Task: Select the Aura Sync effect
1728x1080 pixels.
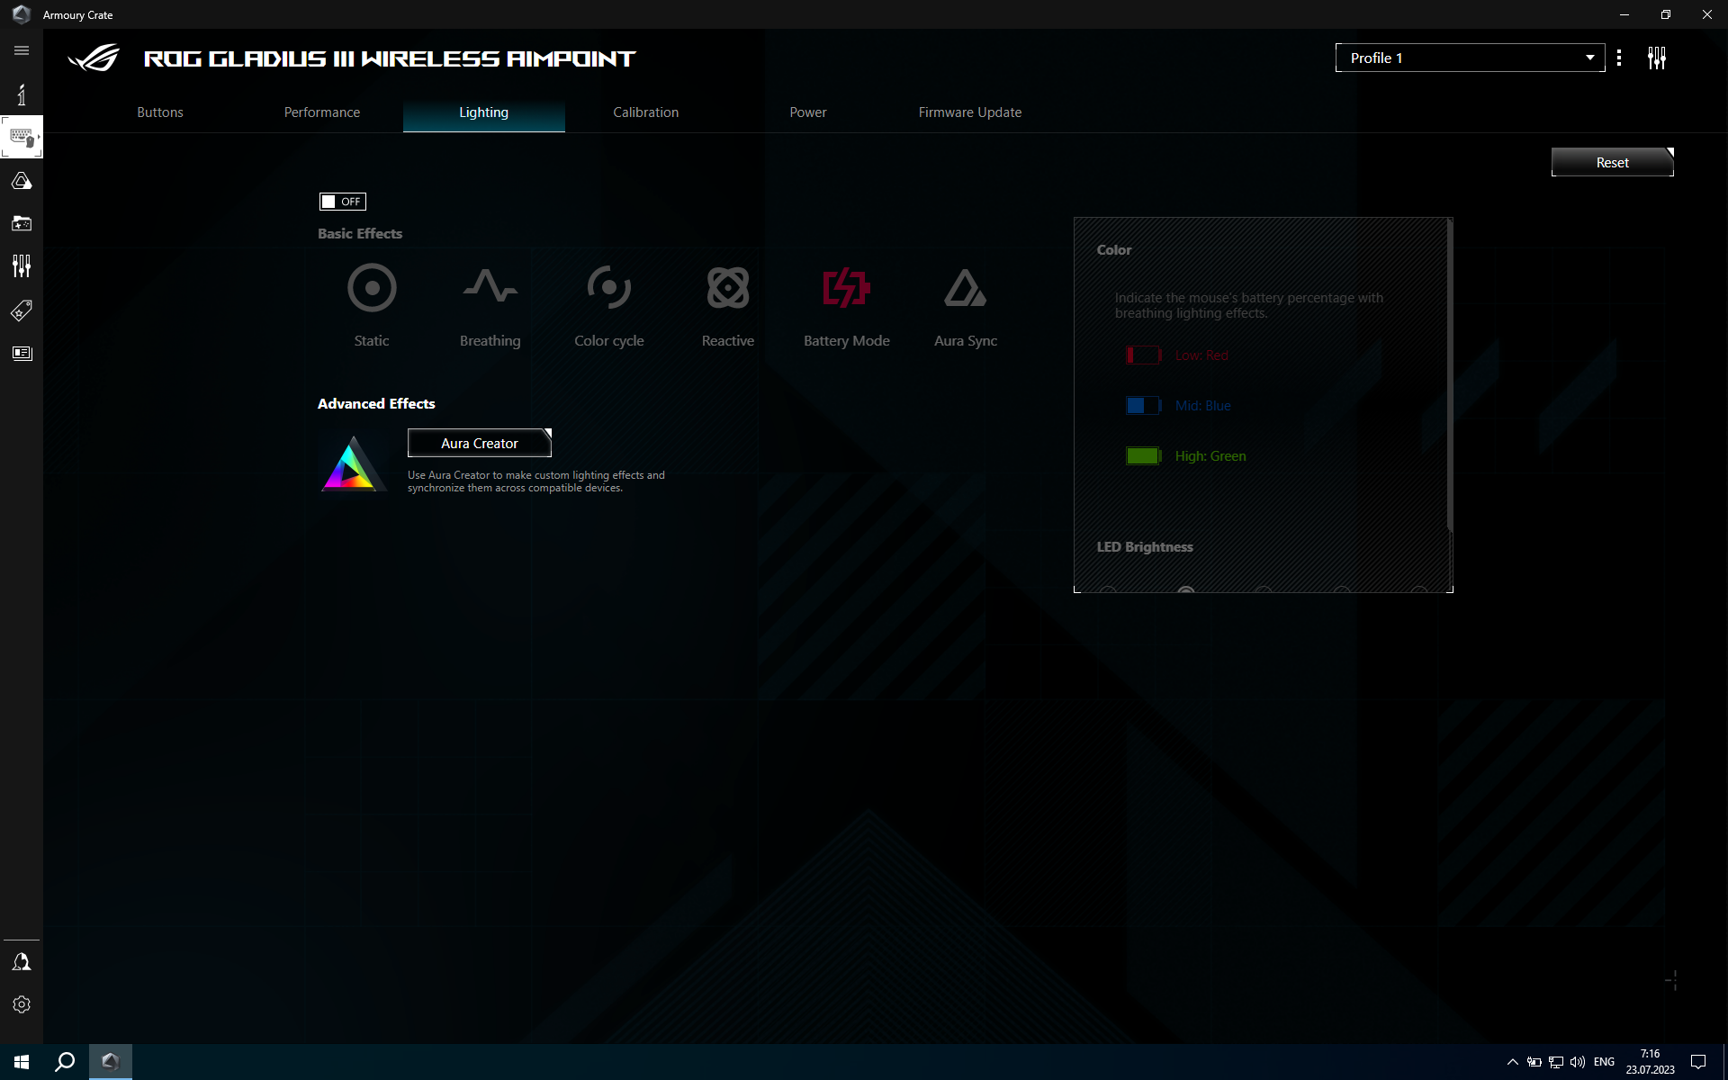Action: point(964,304)
